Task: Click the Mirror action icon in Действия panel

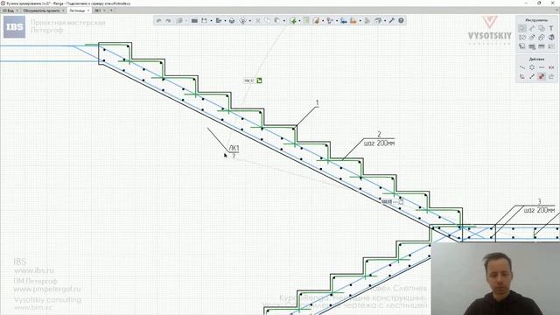Action: pos(551,67)
